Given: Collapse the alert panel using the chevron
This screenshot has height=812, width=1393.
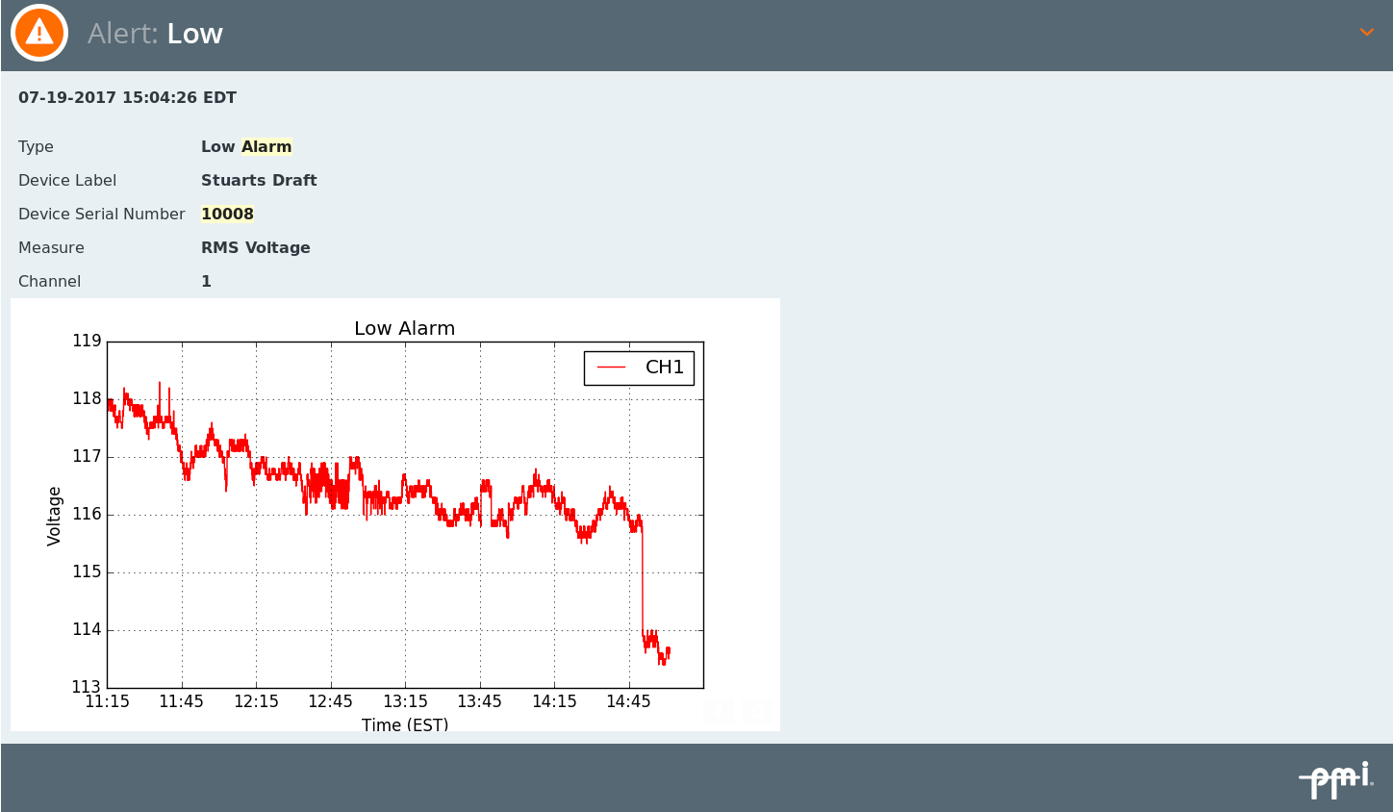Looking at the screenshot, I should 1367,32.
